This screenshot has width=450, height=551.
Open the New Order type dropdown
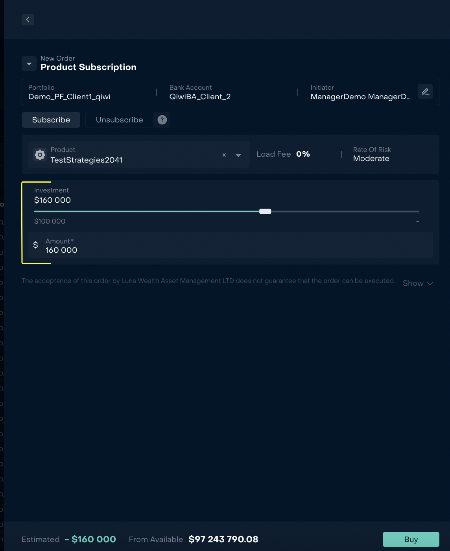pos(29,63)
